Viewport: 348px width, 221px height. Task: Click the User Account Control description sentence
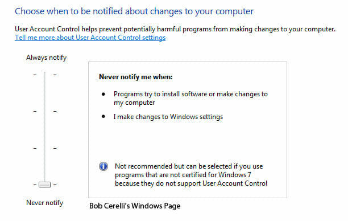(175, 29)
